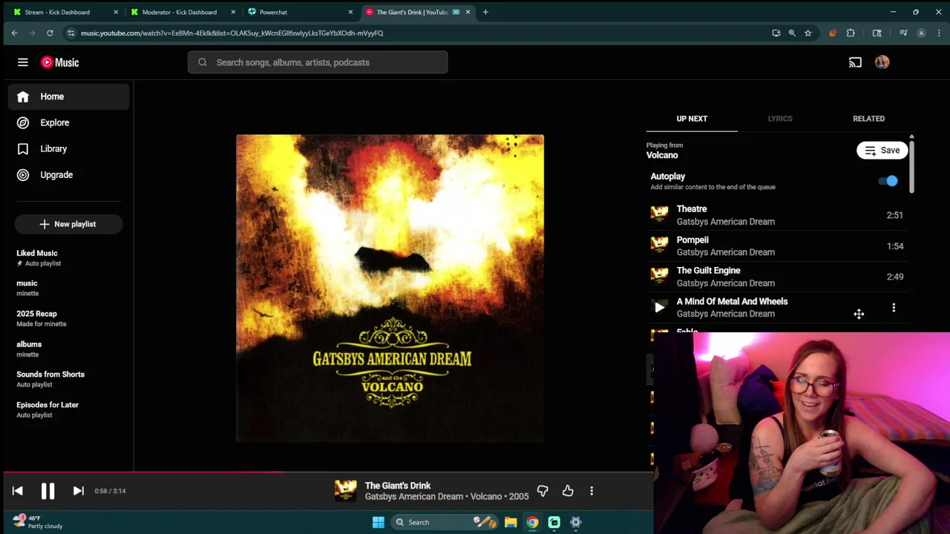Skip to previous track
The height and width of the screenshot is (534, 950).
pos(18,491)
